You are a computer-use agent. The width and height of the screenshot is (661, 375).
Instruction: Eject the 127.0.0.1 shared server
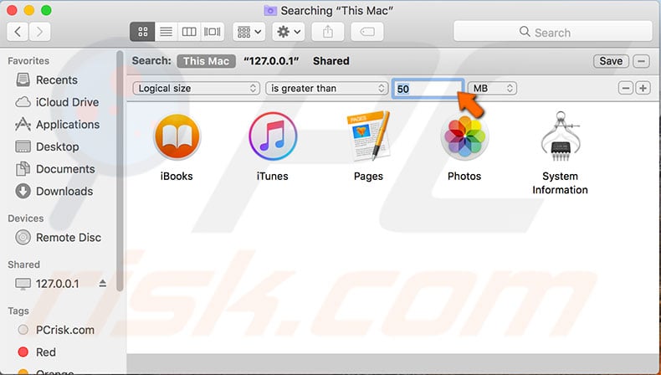click(102, 284)
